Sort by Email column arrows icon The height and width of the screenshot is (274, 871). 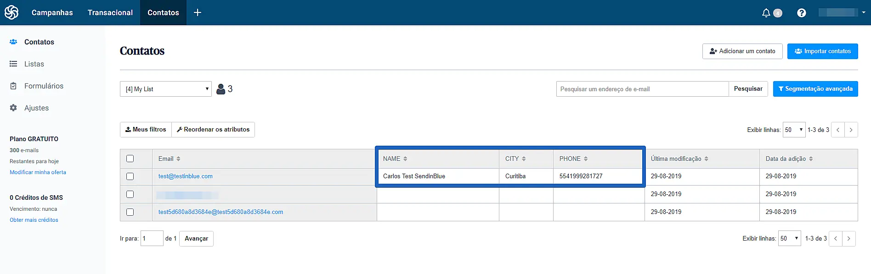(x=178, y=159)
